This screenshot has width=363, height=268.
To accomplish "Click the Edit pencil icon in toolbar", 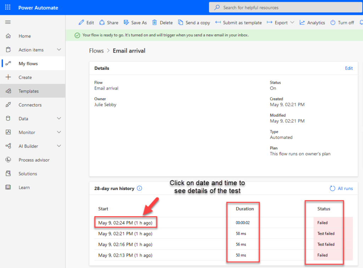I will (81, 22).
